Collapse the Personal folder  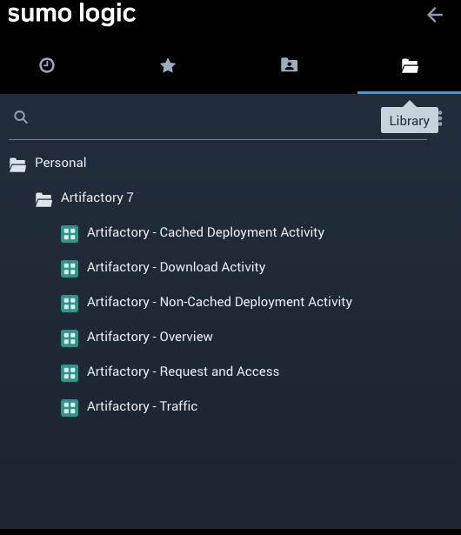click(17, 164)
